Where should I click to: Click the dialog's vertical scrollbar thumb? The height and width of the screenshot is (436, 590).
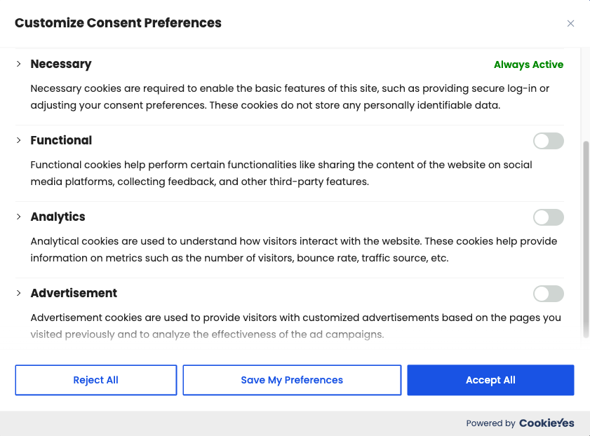(x=586, y=238)
